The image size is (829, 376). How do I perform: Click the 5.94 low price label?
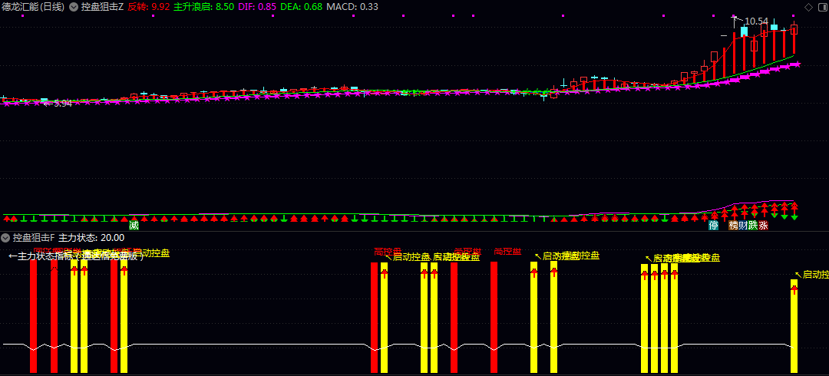tap(62, 104)
